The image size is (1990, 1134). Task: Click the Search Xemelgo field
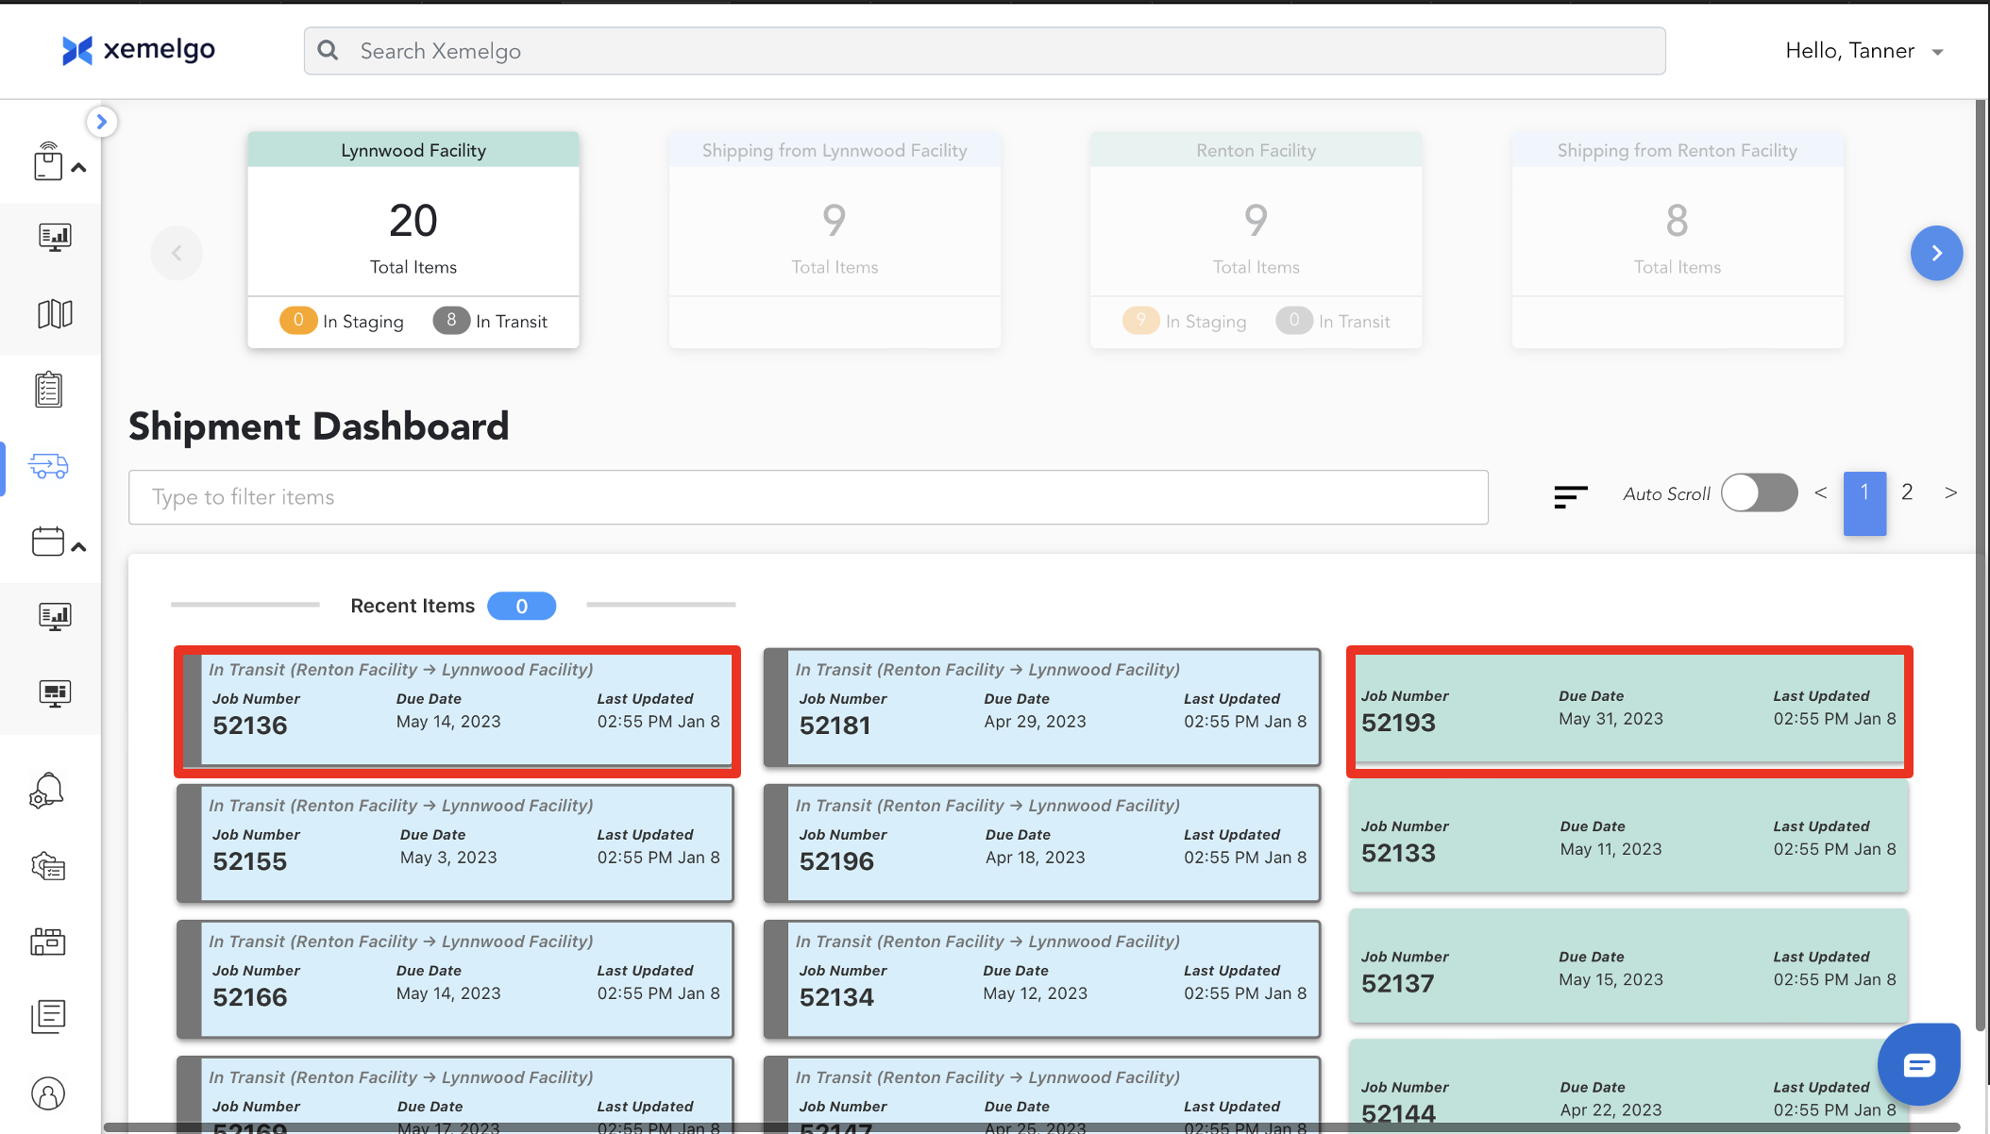click(x=984, y=51)
